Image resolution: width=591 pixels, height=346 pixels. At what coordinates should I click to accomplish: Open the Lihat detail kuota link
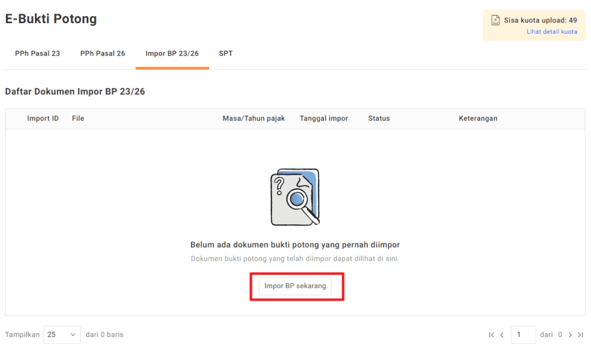[552, 31]
